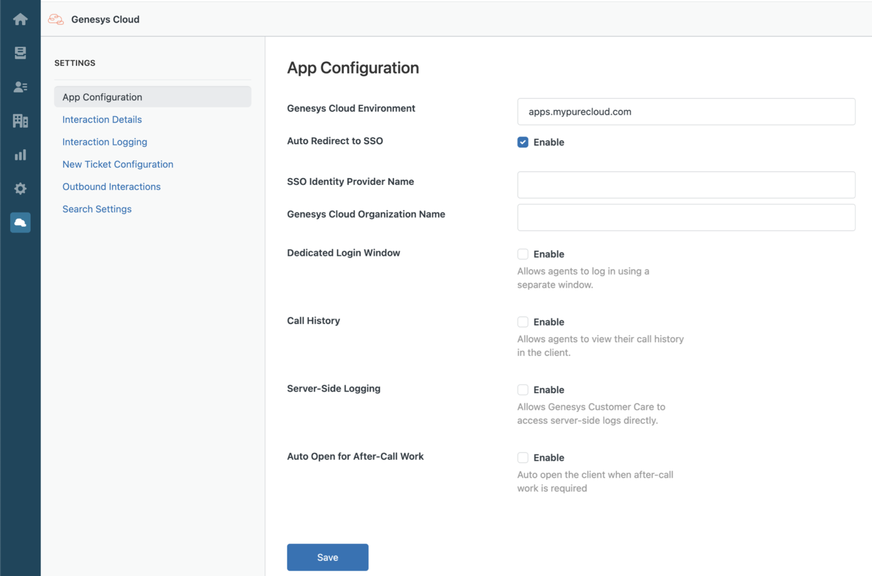The width and height of the screenshot is (872, 576).
Task: Open the contacts icon in the left sidebar
Action: coord(20,87)
